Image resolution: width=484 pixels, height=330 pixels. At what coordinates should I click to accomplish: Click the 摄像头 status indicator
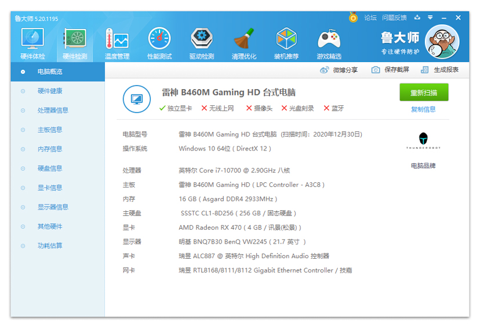coord(259,108)
